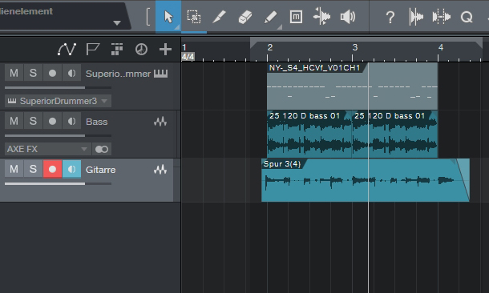Arm recording on Superior Drummer track
Viewport: 489px width, 293px height.
click(52, 73)
